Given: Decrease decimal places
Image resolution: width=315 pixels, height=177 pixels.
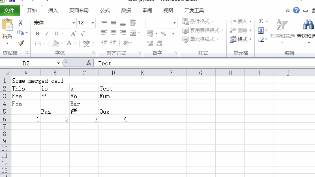Looking at the screenshot, I should pyautogui.click(x=159, y=43).
